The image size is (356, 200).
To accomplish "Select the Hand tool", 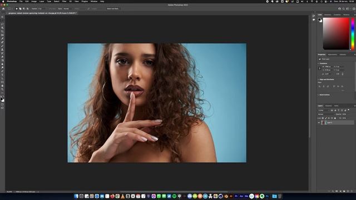I will tap(2, 86).
